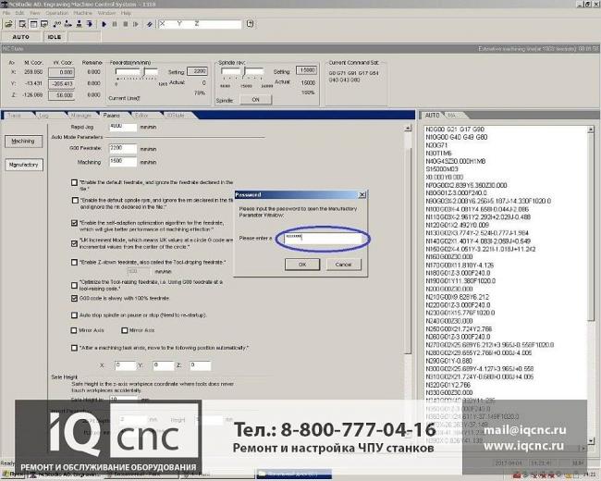Click the first toolbar icon below File menu
The height and width of the screenshot is (481, 601).
click(x=7, y=23)
